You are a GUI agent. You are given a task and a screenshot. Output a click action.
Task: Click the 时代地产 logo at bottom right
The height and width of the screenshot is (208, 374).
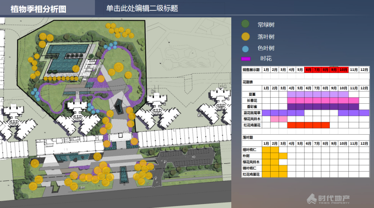click(329, 199)
